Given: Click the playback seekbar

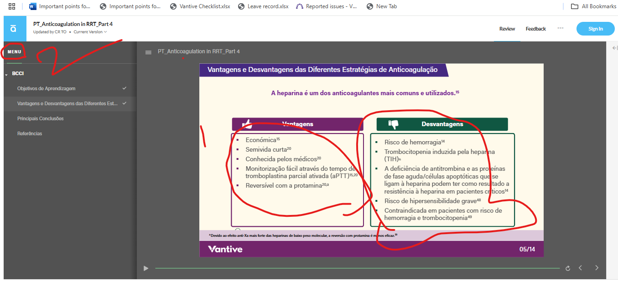Looking at the screenshot, I should coord(357,268).
